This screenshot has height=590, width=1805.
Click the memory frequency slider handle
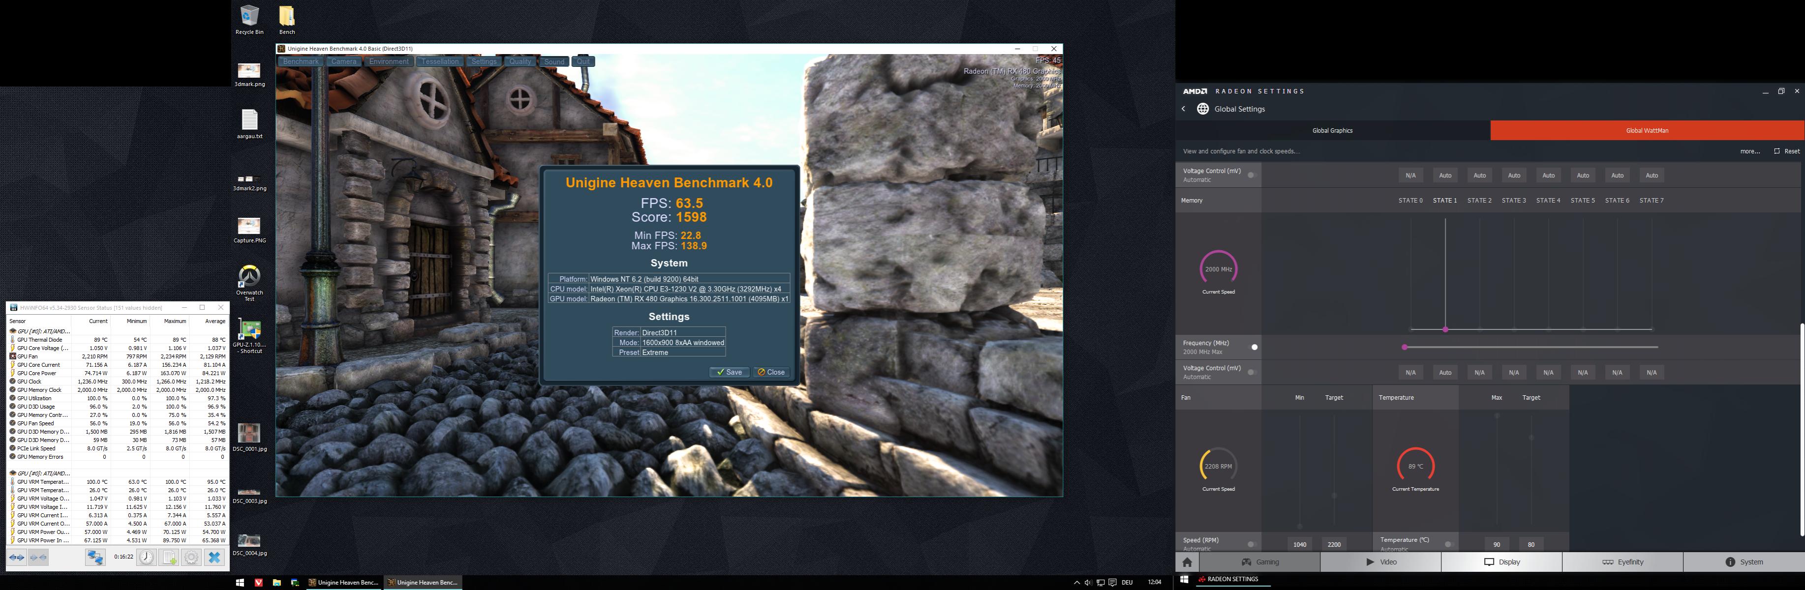click(1404, 347)
